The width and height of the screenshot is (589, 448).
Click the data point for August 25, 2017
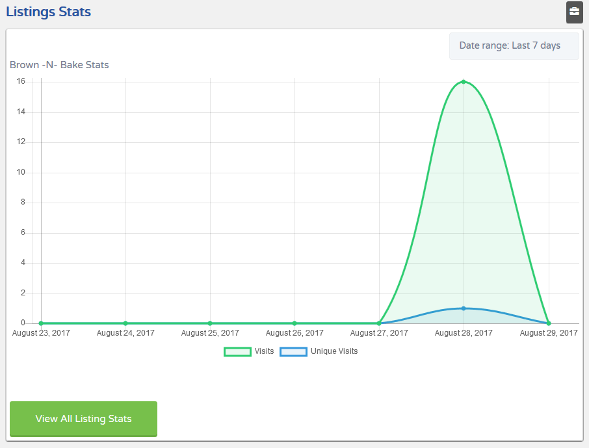pyautogui.click(x=211, y=323)
